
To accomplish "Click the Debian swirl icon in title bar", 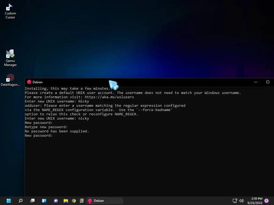I will [x=29, y=82].
